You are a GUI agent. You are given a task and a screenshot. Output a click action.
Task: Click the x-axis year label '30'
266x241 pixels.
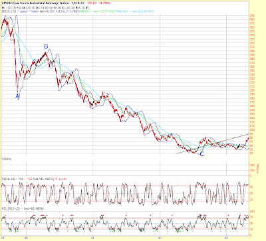(x=26, y=238)
